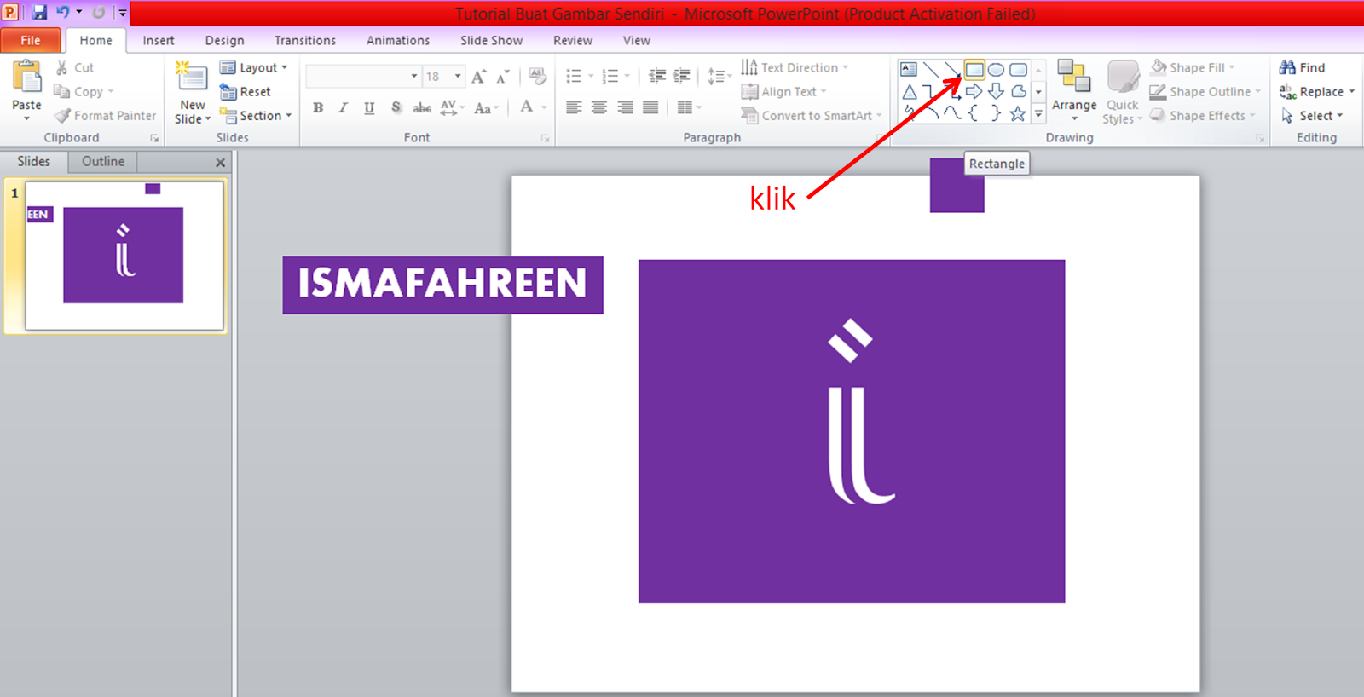Open the Arrange dropdown
Screen dimensions: 1364x697
click(x=1074, y=92)
